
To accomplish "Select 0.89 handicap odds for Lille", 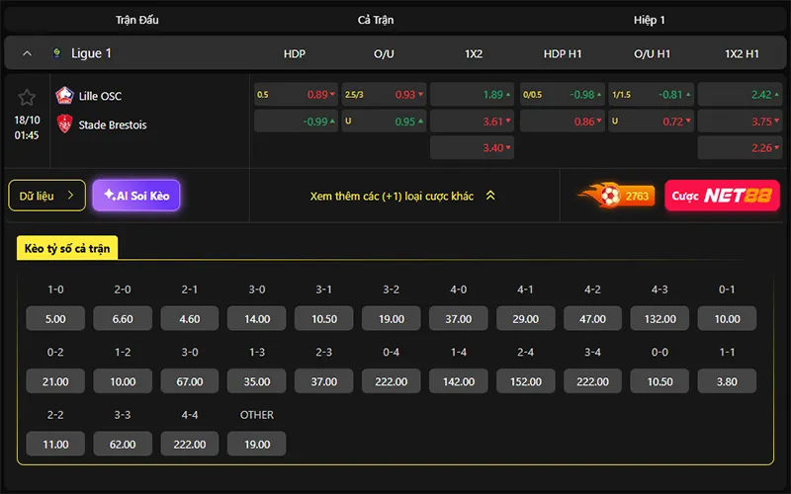I will (296, 94).
